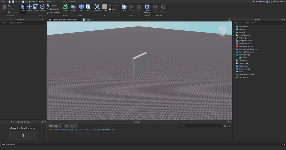Select the gray part in viewport
Image resolution: width=286 pixels, height=150 pixels.
(x=140, y=65)
